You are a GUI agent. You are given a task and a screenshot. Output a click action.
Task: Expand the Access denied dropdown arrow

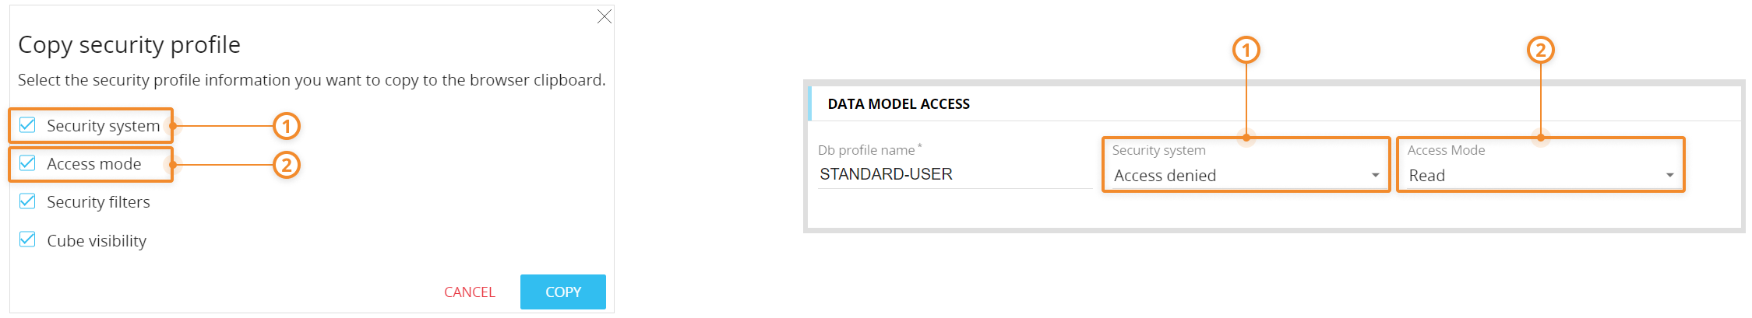pos(1375,176)
